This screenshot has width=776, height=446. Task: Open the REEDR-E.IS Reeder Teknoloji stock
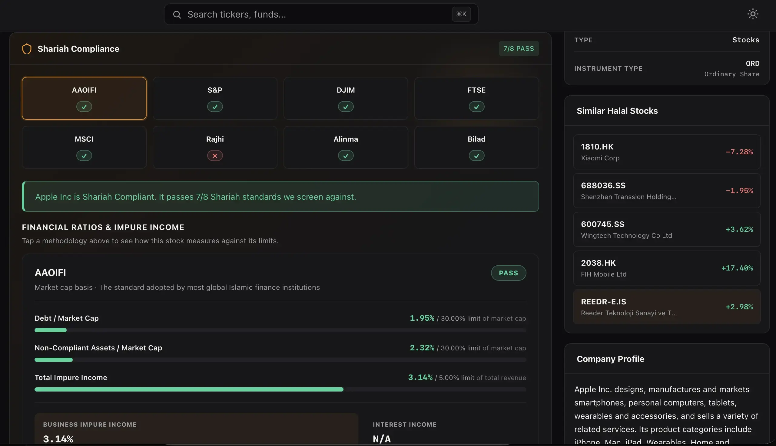point(667,307)
